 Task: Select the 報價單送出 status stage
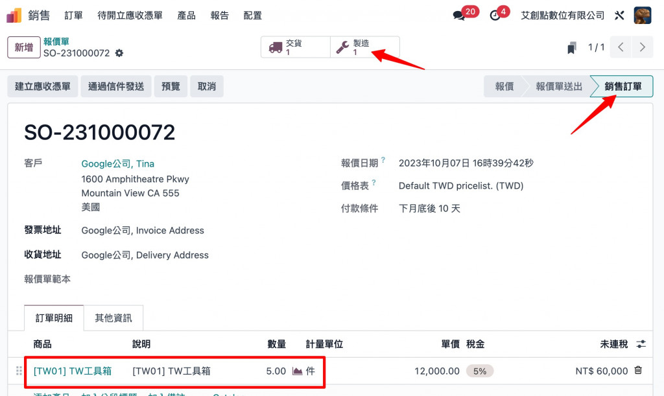[559, 86]
